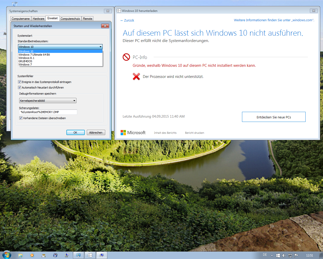323x259 pixels.
Task: Click the Show desktop strip
Action: [x=321, y=255]
